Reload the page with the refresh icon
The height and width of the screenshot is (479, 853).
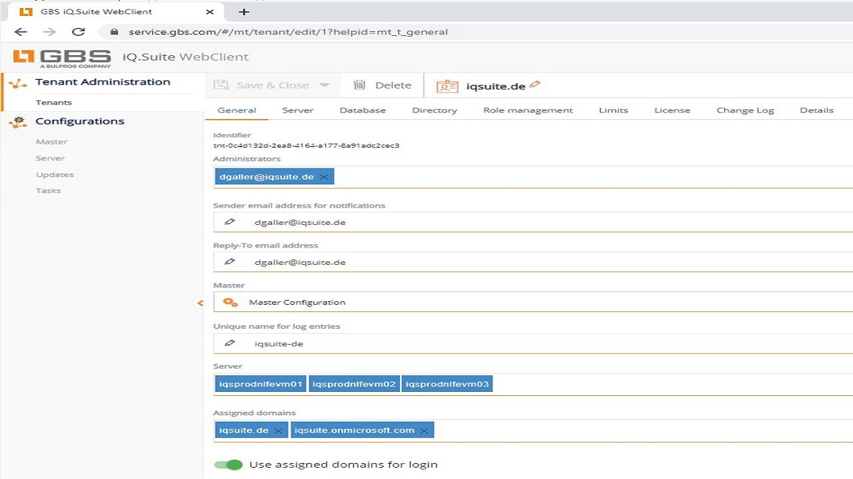click(x=79, y=31)
